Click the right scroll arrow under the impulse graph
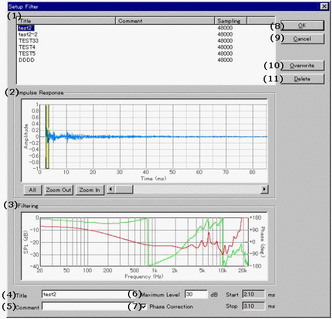Image resolution: width=332 pixels, height=319 pixels. click(x=264, y=189)
